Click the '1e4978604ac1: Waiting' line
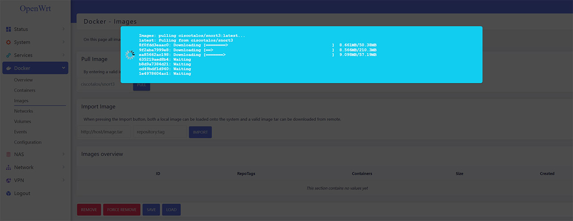The height and width of the screenshot is (221, 573). point(165,74)
